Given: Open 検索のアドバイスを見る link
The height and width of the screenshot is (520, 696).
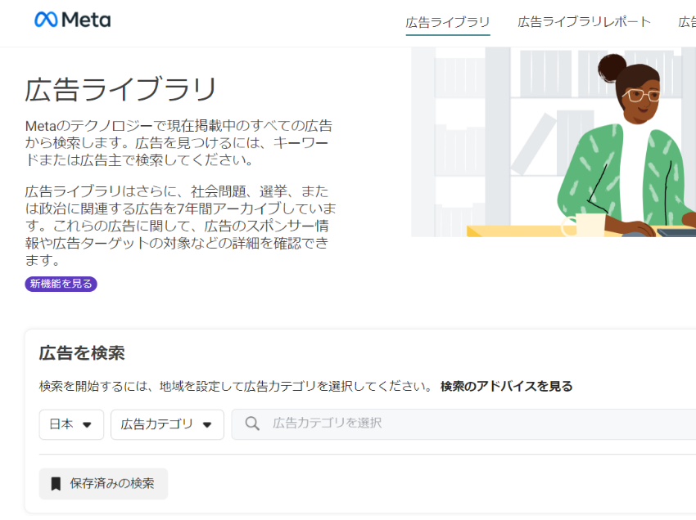Looking at the screenshot, I should pyautogui.click(x=507, y=386).
